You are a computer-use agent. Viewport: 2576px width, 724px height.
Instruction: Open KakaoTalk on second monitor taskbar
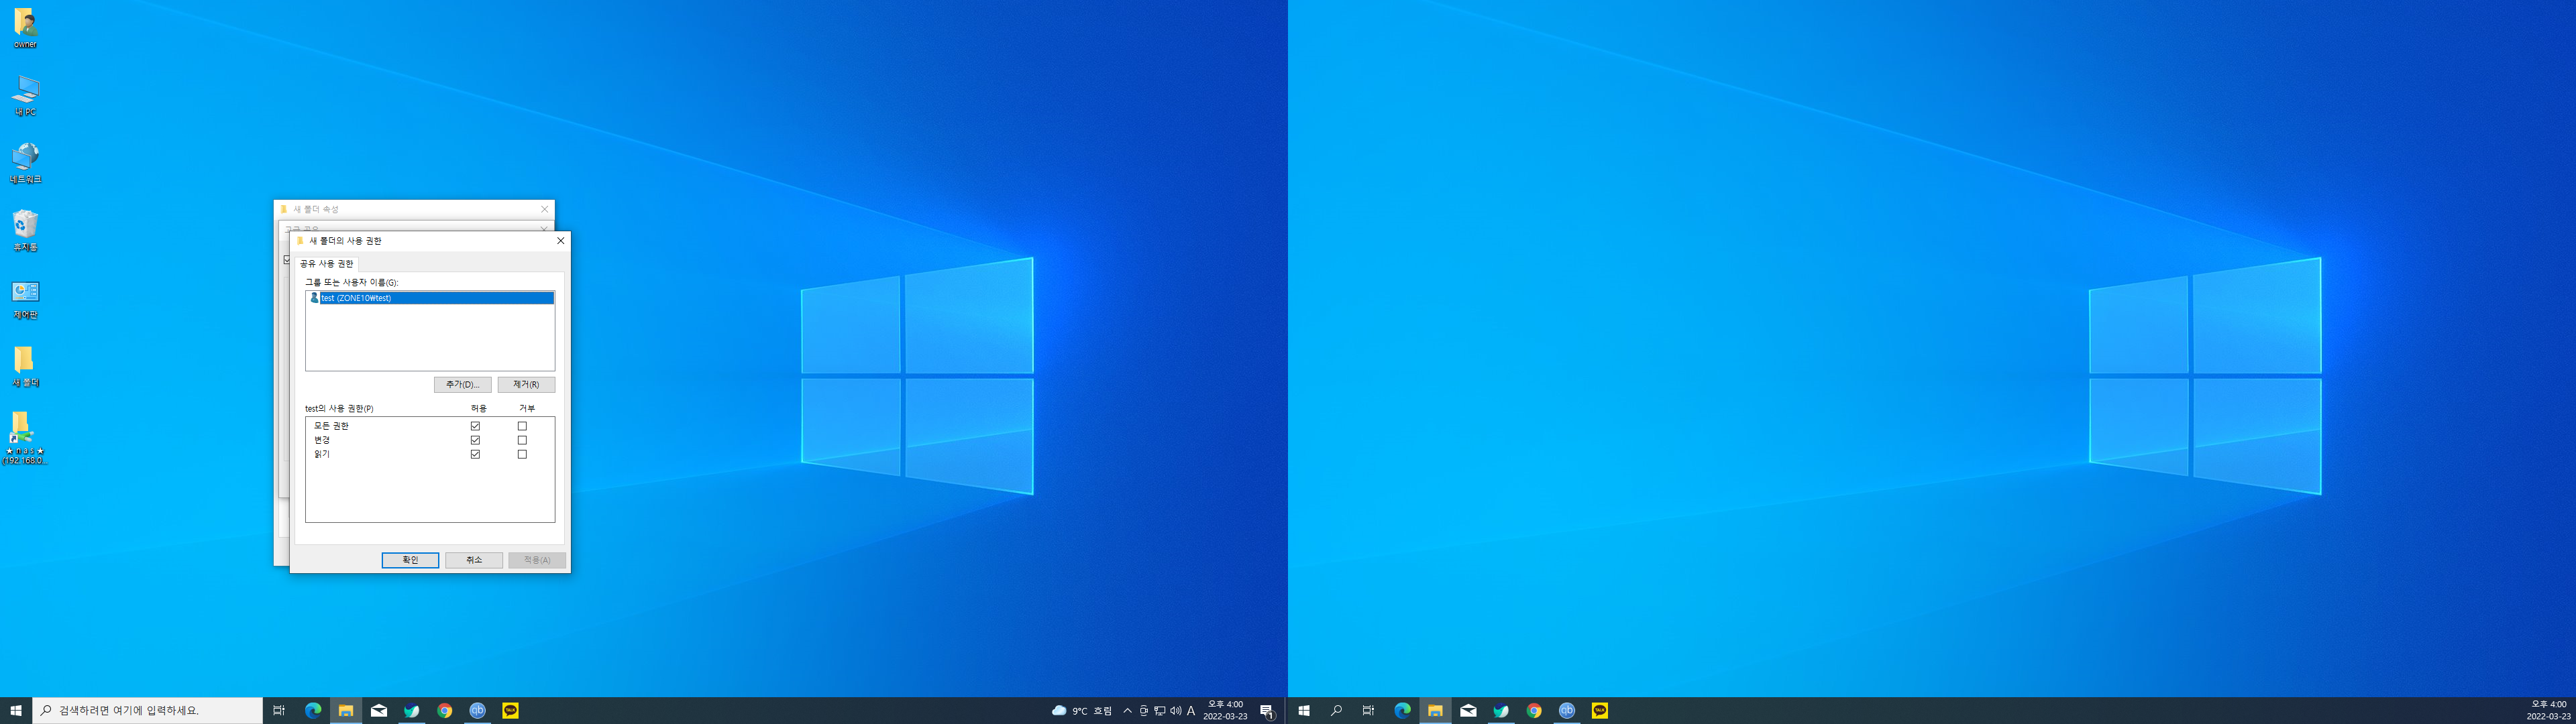point(1600,711)
